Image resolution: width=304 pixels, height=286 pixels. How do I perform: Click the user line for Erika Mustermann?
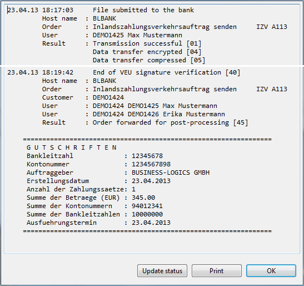133,114
